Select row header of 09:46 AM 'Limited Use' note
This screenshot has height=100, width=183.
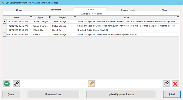pos(5,26)
